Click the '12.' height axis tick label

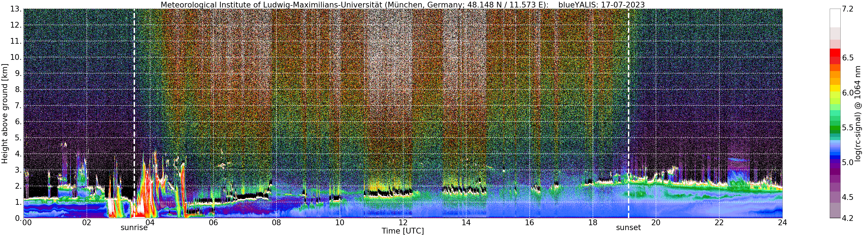coord(16,25)
